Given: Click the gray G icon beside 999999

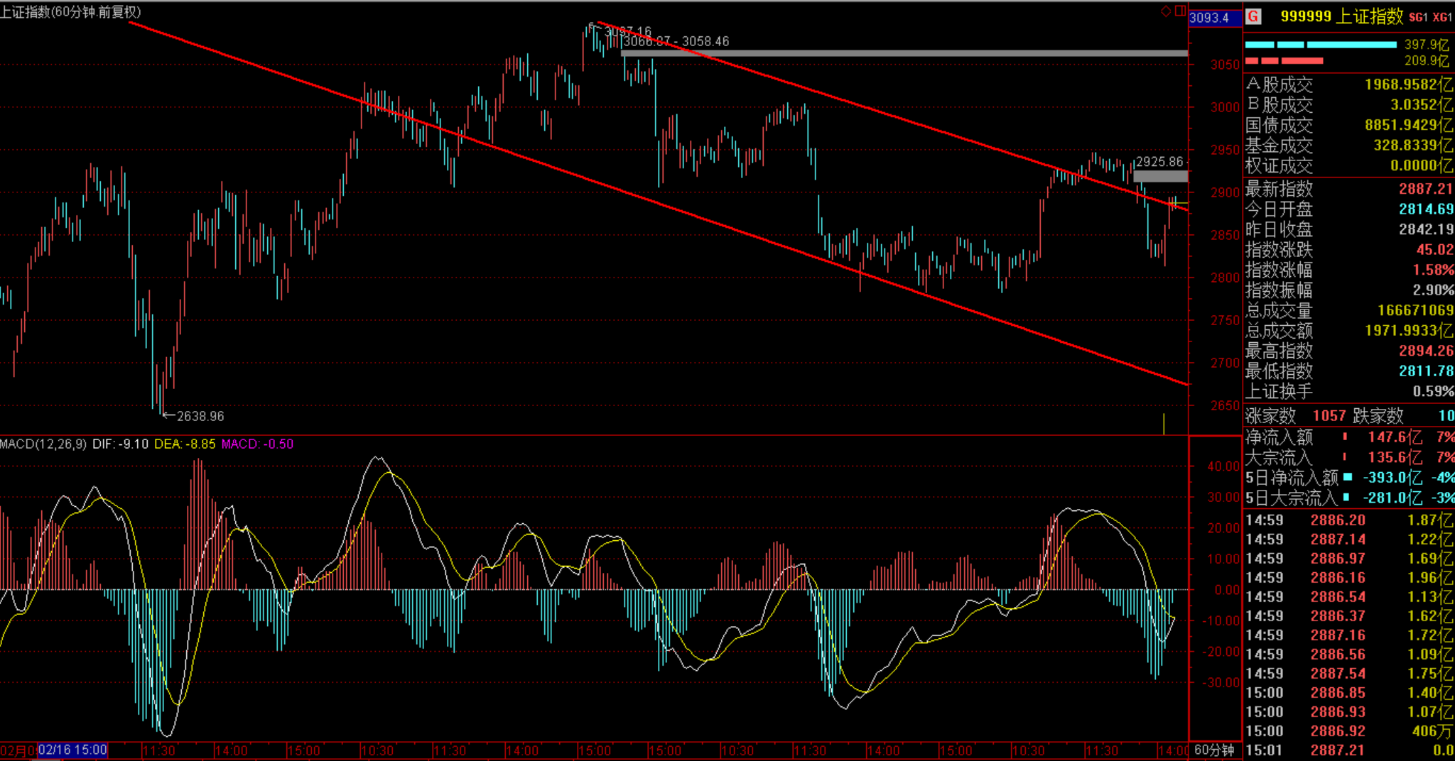Looking at the screenshot, I should pos(1253,16).
